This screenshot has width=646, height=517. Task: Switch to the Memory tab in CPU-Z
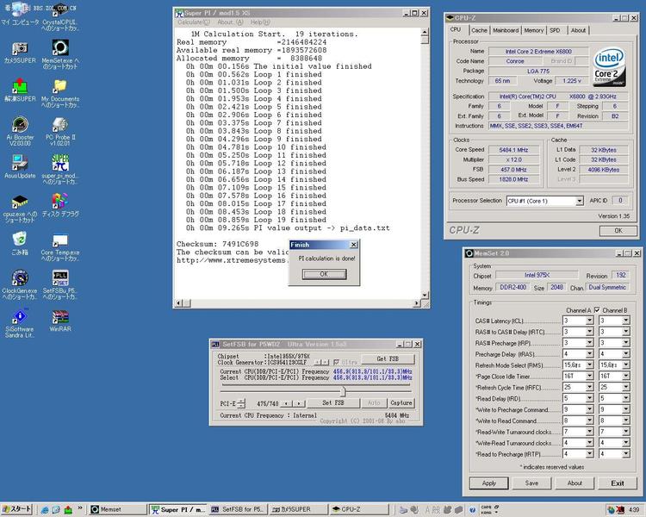(533, 30)
